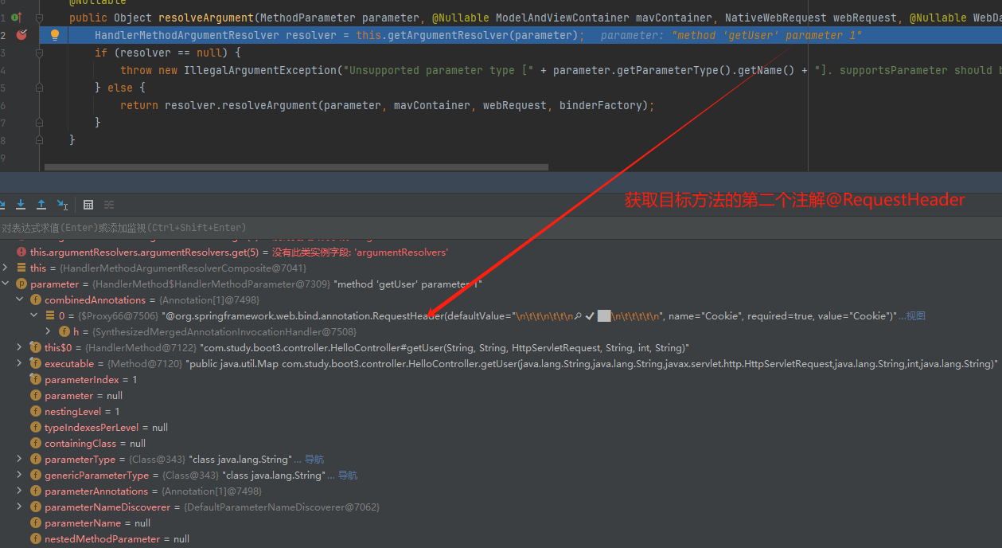Expand the this$0 HandlerMethod node
This screenshot has height=548, width=1002.
click(20, 347)
